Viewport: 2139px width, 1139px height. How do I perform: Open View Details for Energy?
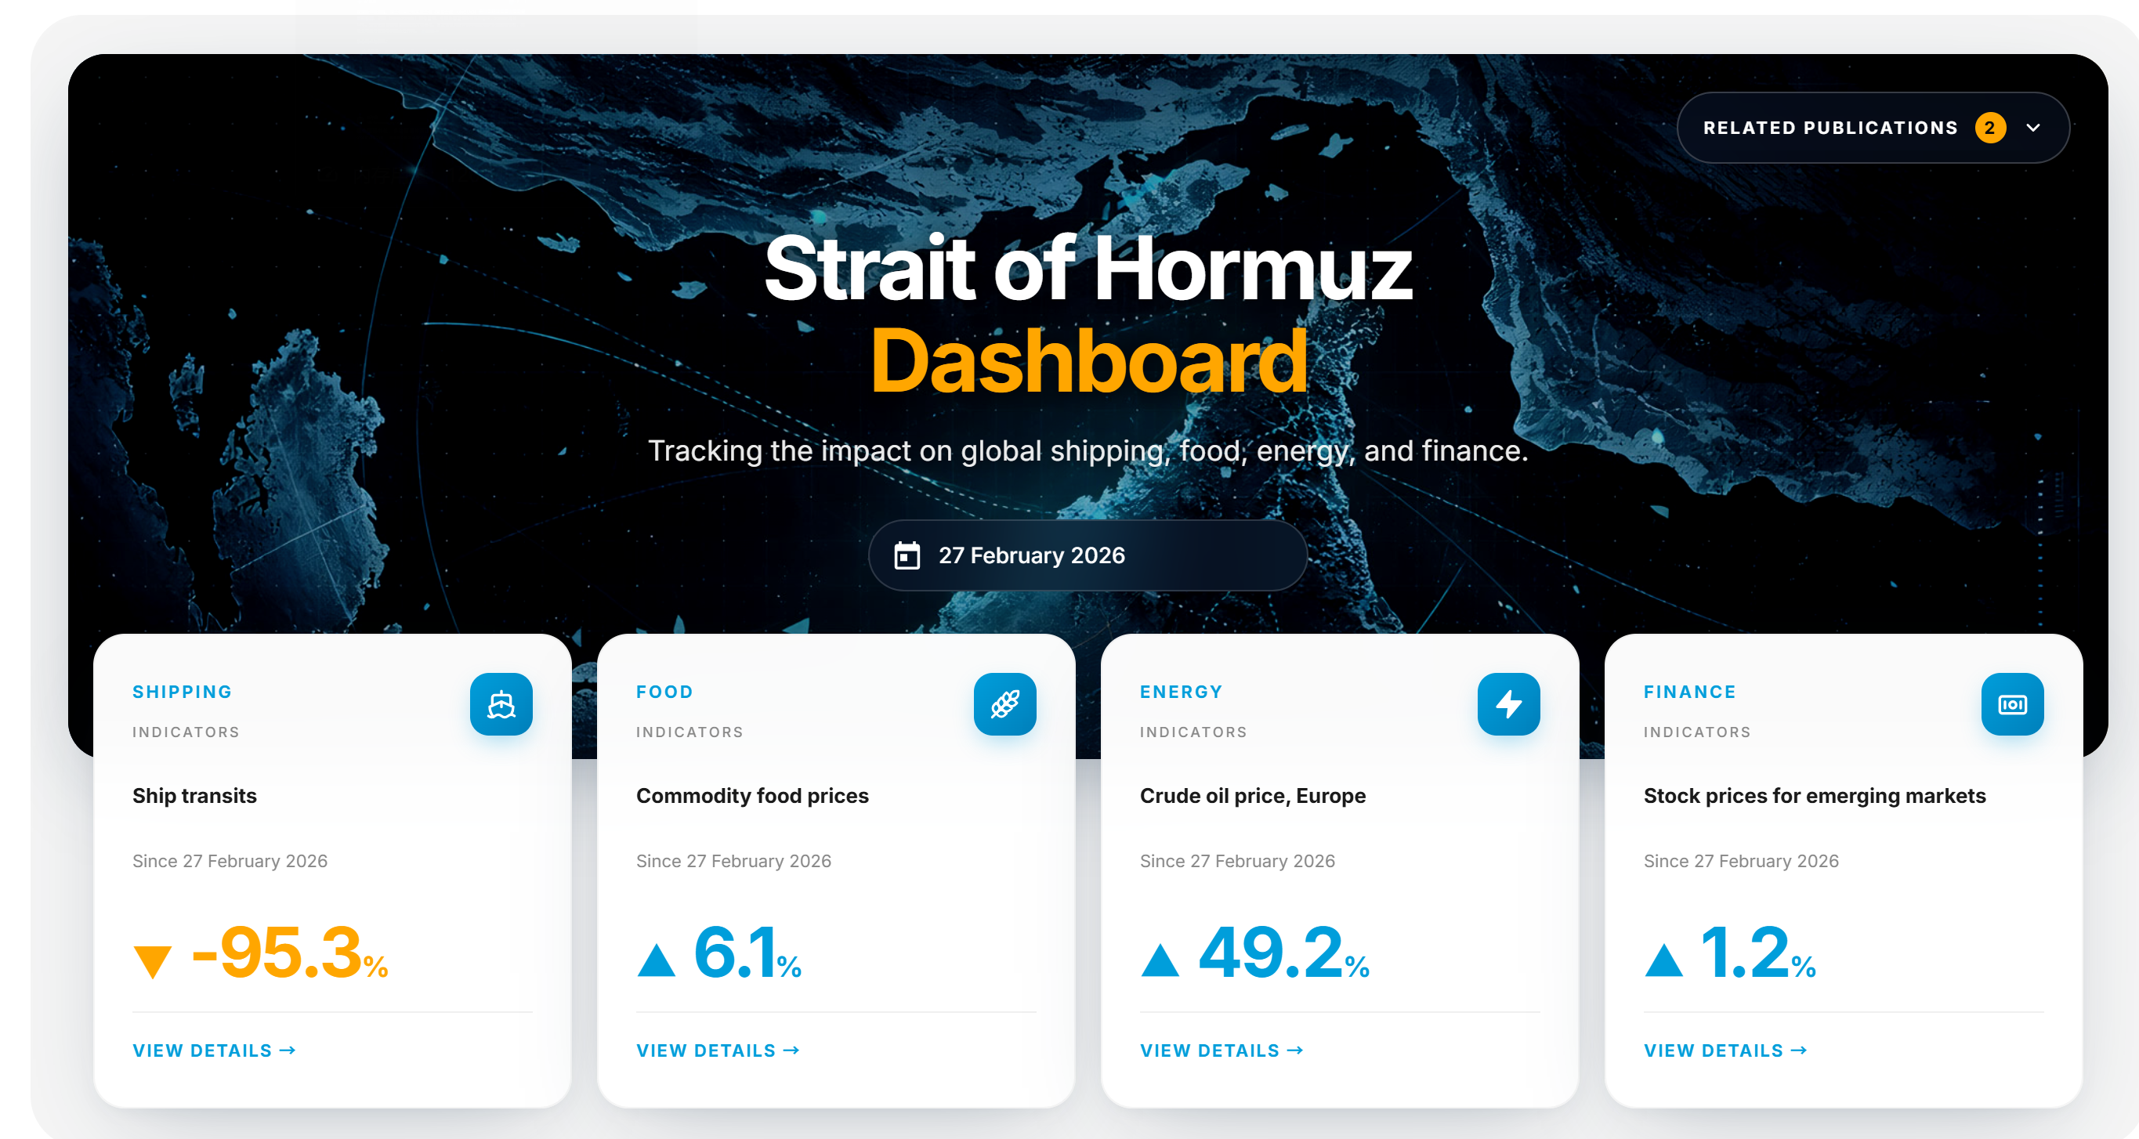tap(1222, 1050)
